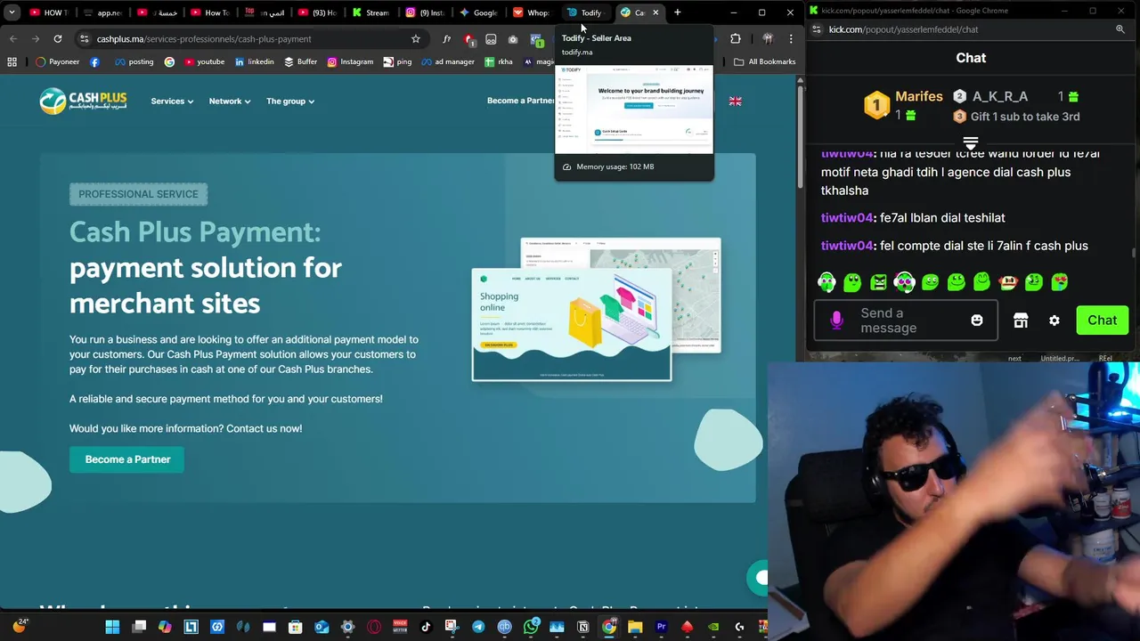
Task: Switch to the first HOW T YouTube tab
Action: click(49, 12)
